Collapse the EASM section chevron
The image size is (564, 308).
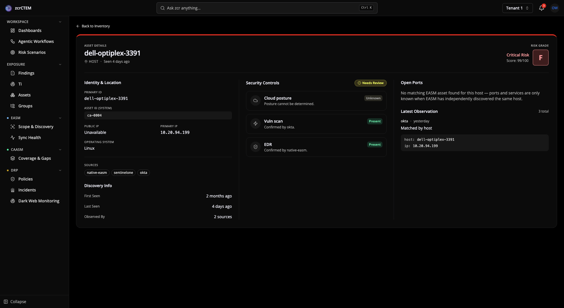(60, 118)
